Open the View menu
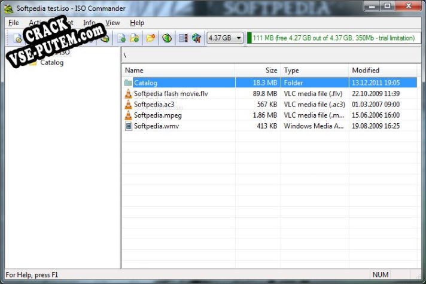 112,23
